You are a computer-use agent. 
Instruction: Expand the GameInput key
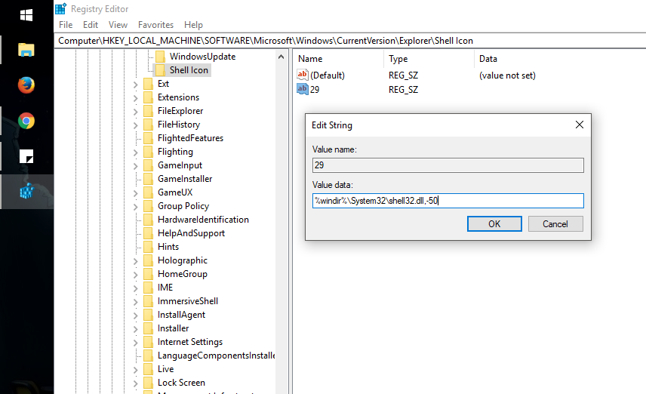pyautogui.click(x=136, y=166)
